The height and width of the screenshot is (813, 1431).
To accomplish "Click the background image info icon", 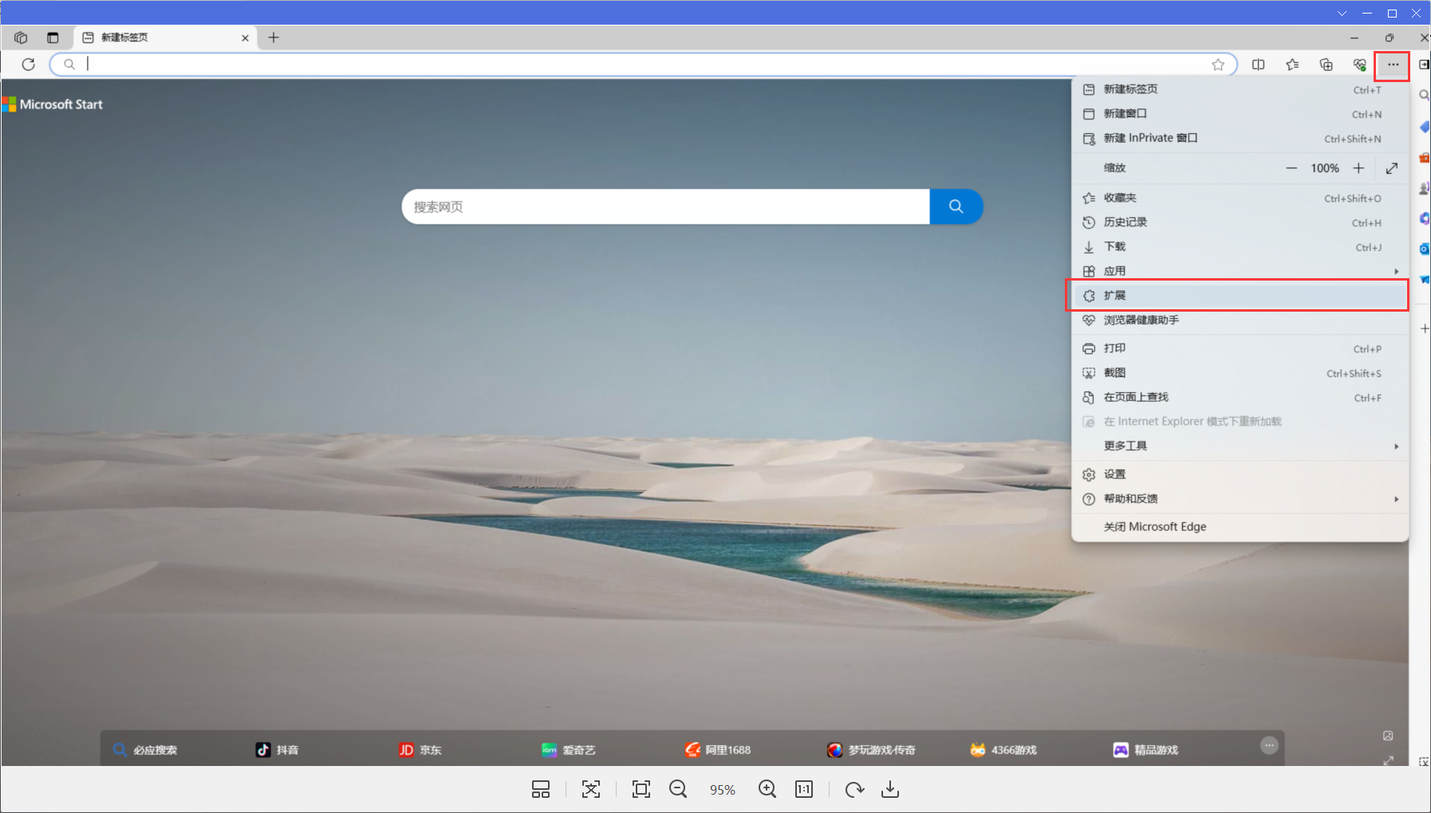I will (x=1388, y=736).
